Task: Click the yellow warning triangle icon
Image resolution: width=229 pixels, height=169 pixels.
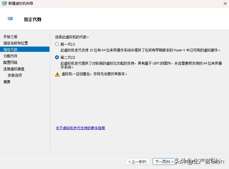Action: pos(57,74)
